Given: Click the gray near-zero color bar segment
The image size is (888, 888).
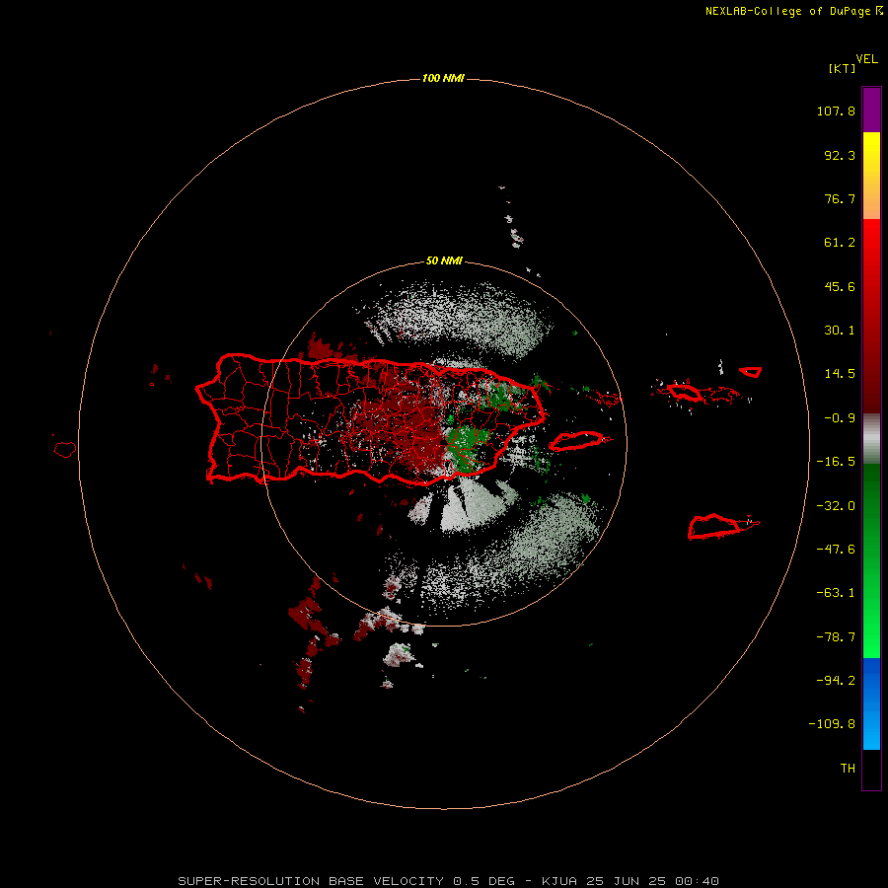Looking at the screenshot, I should click(x=871, y=436).
